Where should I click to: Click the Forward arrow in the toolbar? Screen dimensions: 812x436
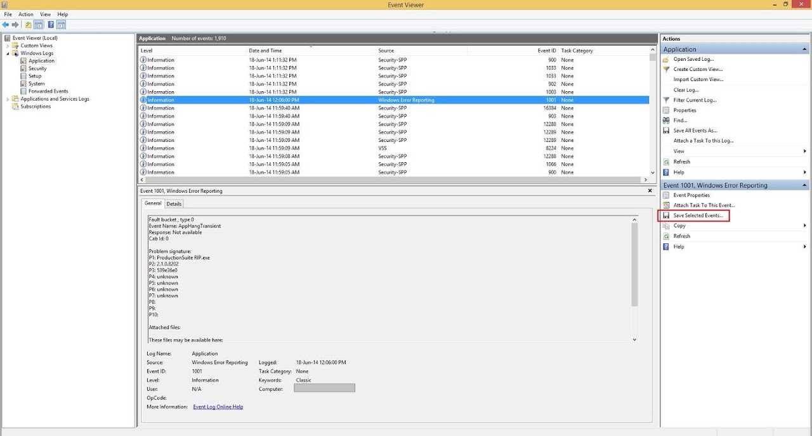pos(15,25)
